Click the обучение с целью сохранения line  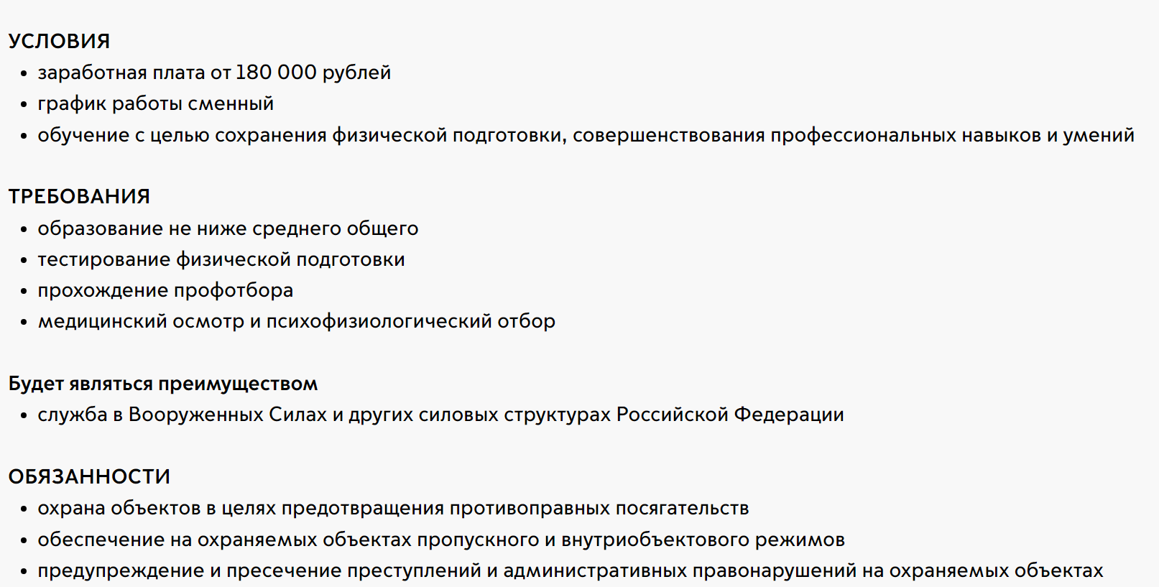pyautogui.click(x=586, y=135)
